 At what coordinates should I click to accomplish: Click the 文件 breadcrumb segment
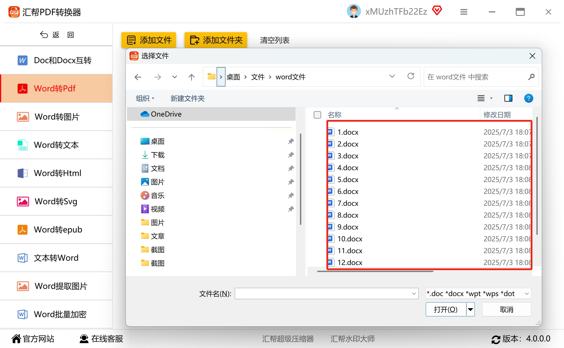tap(258, 77)
